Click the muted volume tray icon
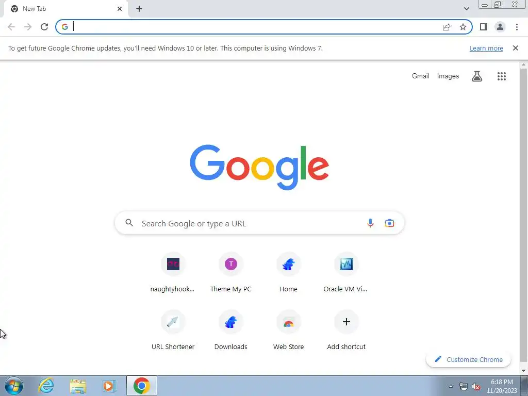The image size is (528, 396). coord(476,387)
